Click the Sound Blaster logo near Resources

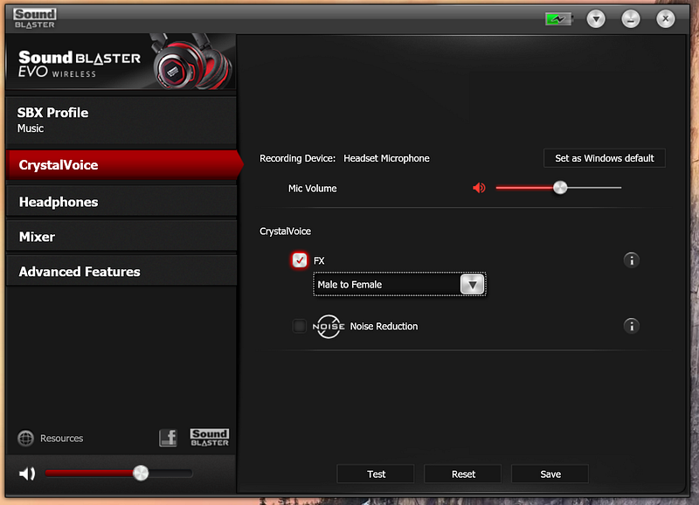(x=210, y=438)
